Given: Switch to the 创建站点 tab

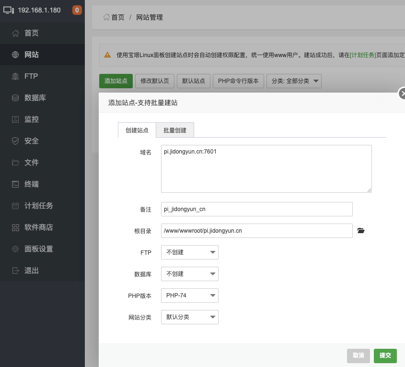Looking at the screenshot, I should coord(137,130).
